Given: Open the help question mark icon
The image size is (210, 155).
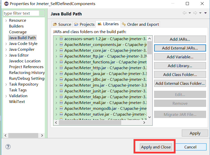Looking at the screenshot, I should [x=8, y=147].
